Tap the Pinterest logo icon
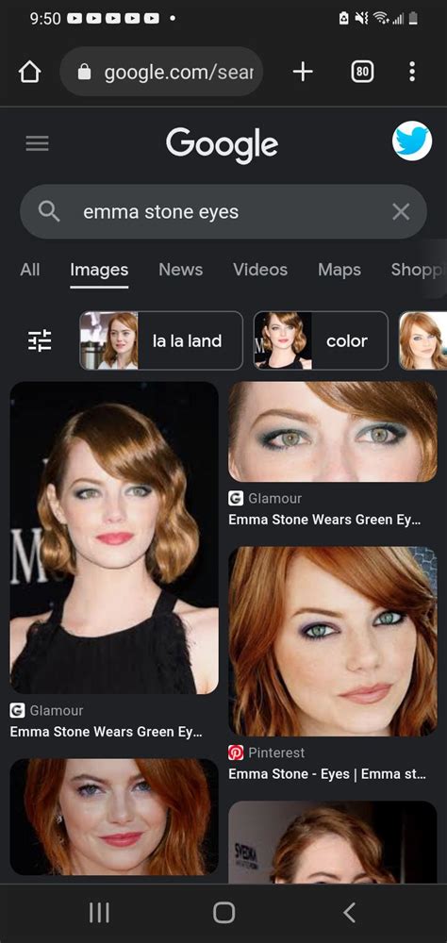447x943 pixels. pyautogui.click(x=236, y=753)
